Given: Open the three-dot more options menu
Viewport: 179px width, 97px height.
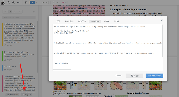Looking at the screenshot, I should [18, 2].
